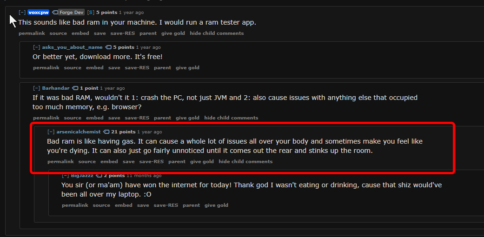Click the user tag icon beside voxcpw
Image resolution: width=484 pixels, height=237 pixels.
(x=55, y=13)
